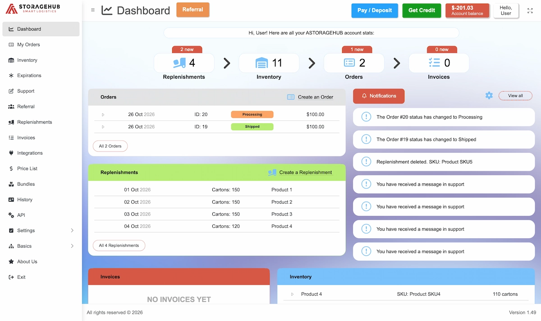
Task: Click the red Notifications button
Action: click(379, 96)
